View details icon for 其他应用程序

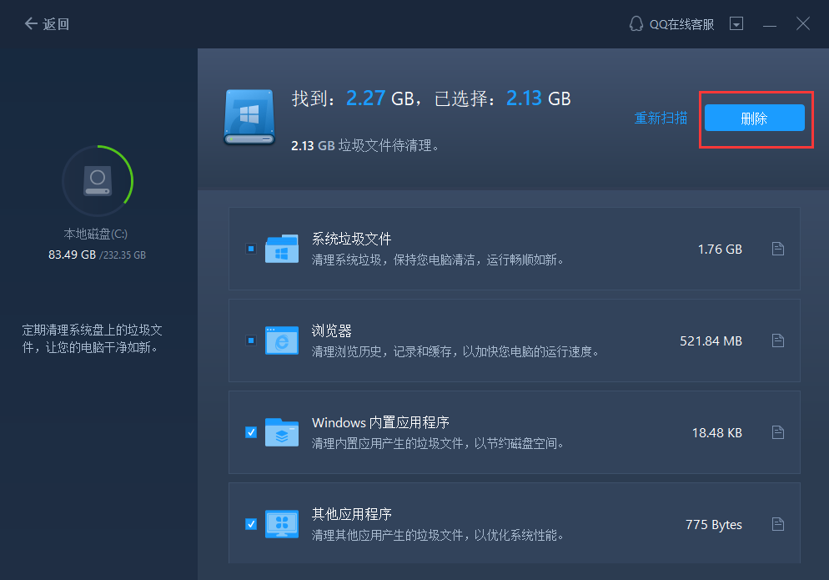(x=778, y=524)
